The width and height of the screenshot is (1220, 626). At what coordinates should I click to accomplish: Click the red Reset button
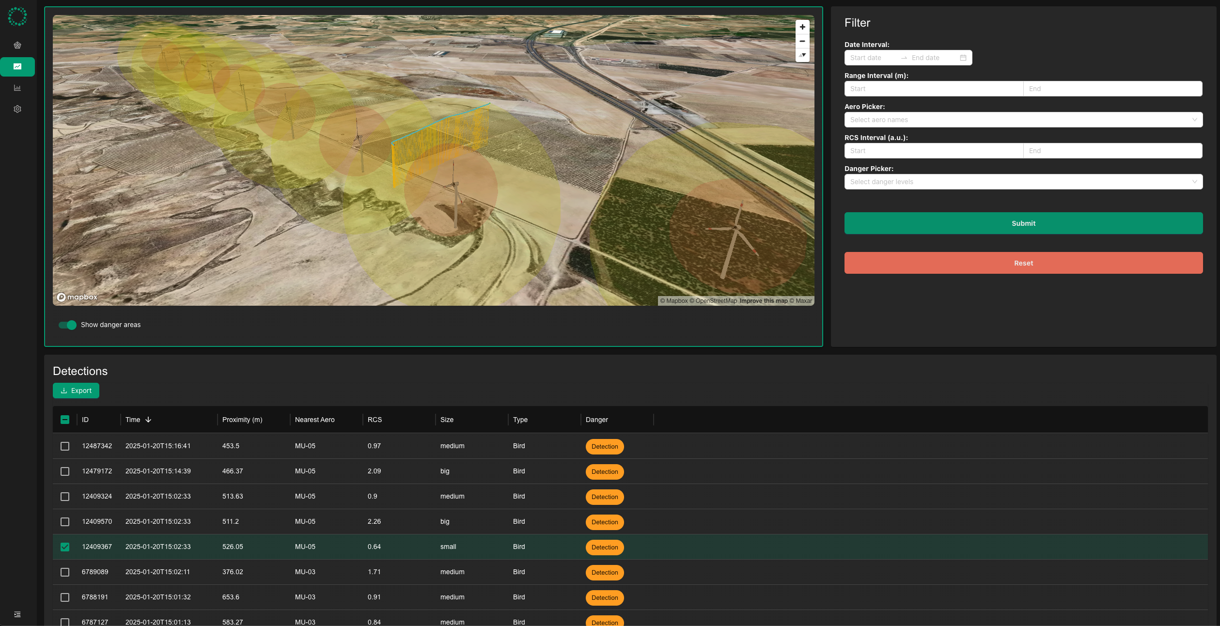point(1023,263)
